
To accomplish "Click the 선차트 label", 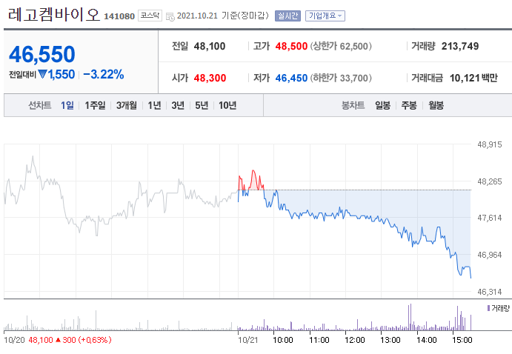I will point(40,105).
